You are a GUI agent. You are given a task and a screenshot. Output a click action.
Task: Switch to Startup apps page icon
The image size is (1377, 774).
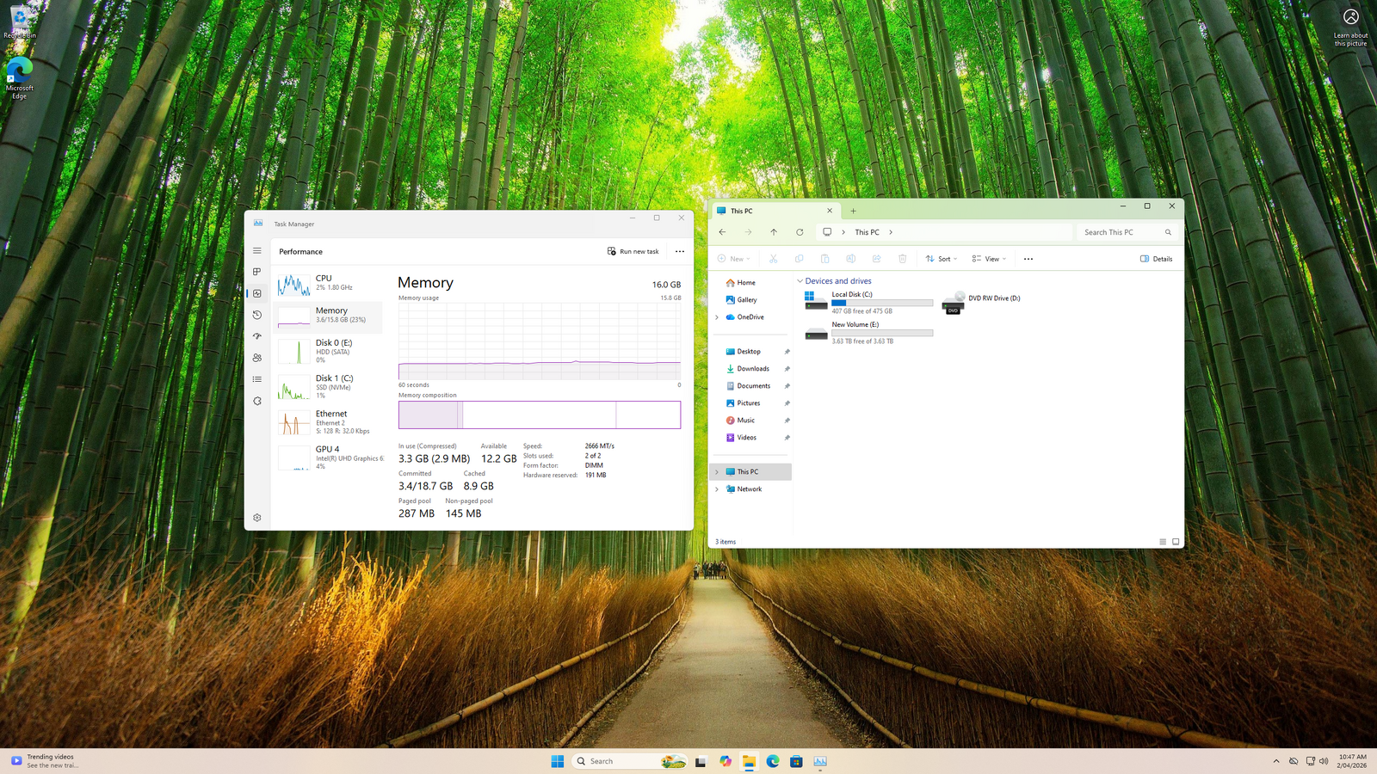(256, 336)
